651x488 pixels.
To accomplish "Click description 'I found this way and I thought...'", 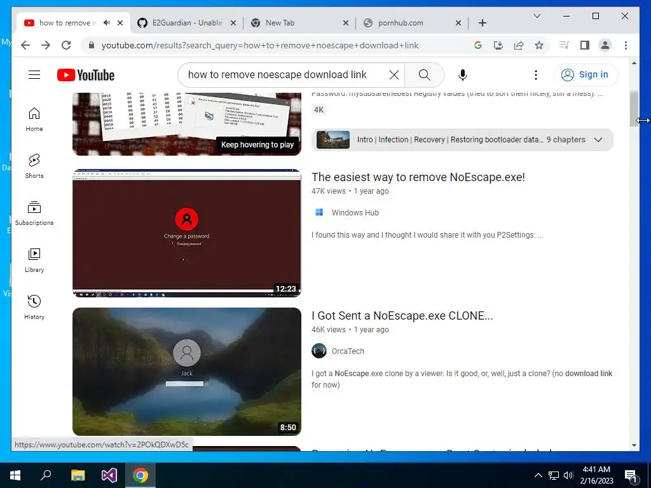I will tap(427, 235).
